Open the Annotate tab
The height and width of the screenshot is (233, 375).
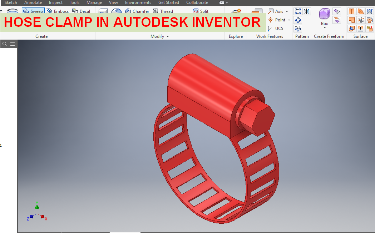click(33, 2)
